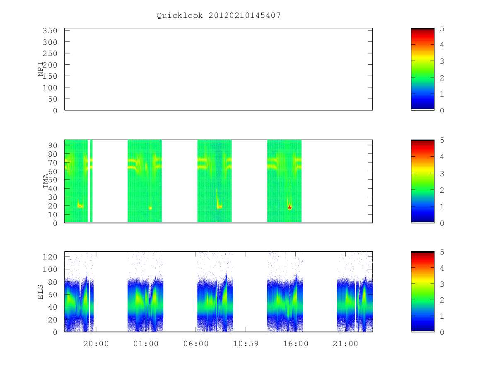Click the 2 label on IMA colorbar

(x=442, y=190)
